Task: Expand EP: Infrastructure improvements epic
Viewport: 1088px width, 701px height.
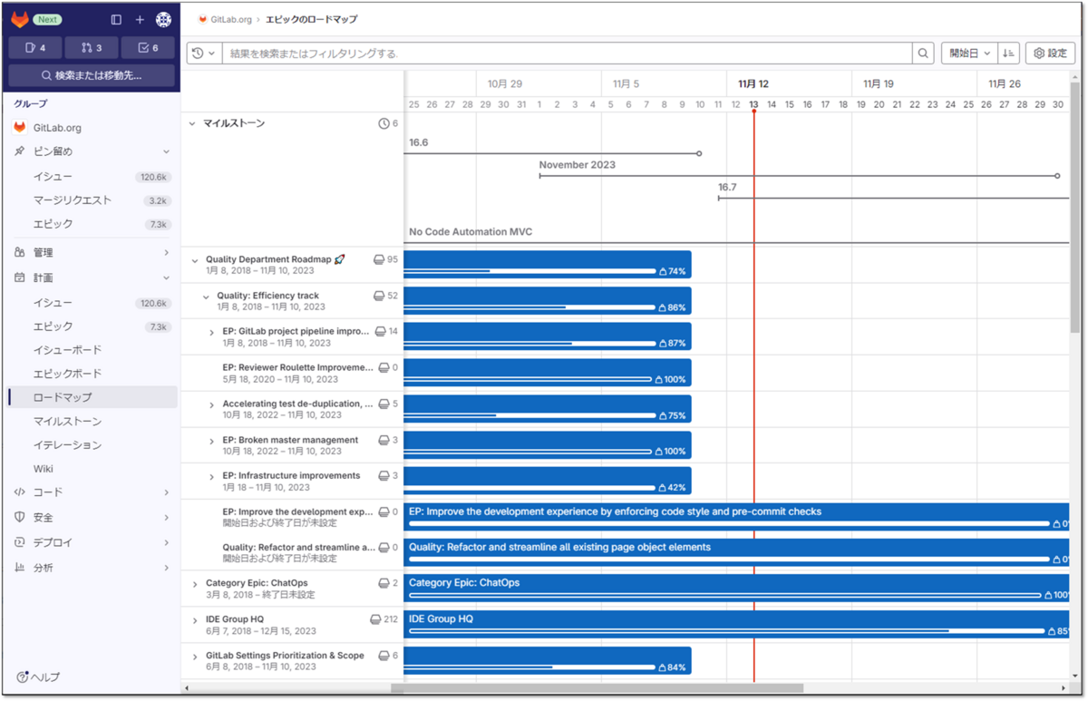Action: pos(212,477)
